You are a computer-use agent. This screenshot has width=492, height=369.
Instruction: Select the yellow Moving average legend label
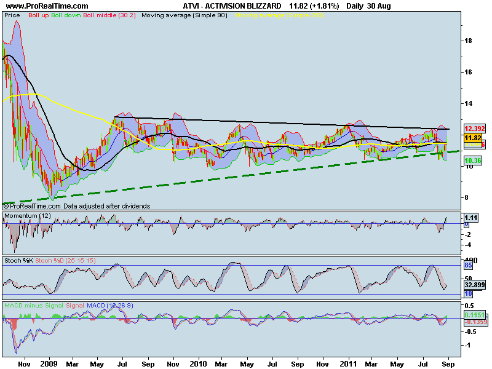point(280,15)
